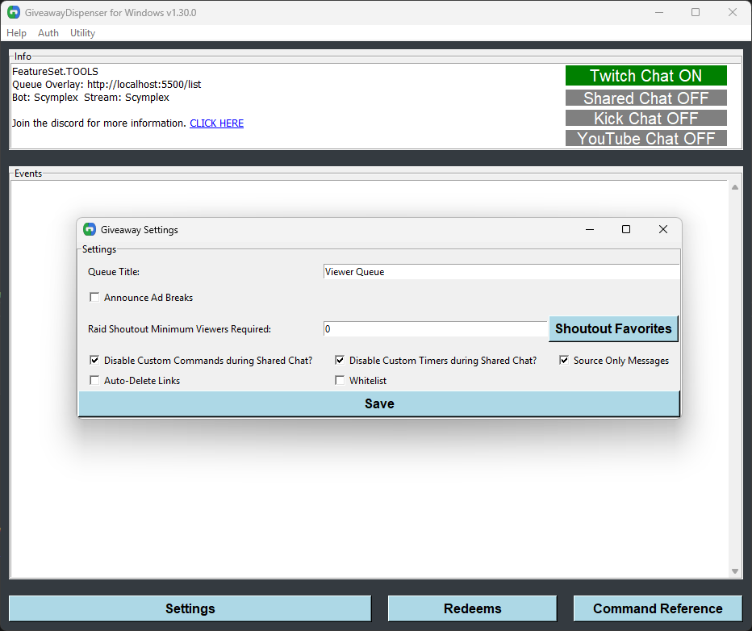Image resolution: width=752 pixels, height=631 pixels.
Task: Click the Events scrollbar down arrow
Action: pos(735,571)
